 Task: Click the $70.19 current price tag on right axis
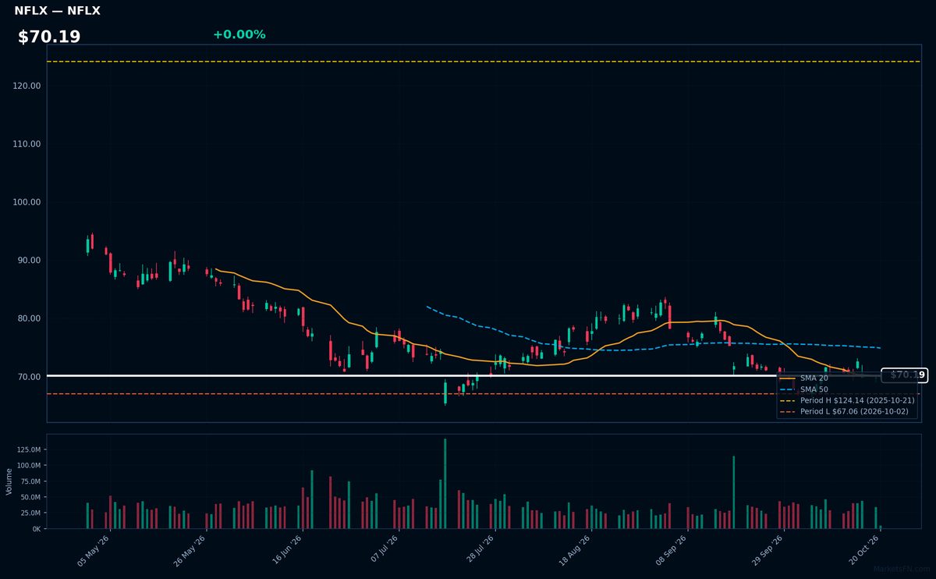[x=905, y=375]
